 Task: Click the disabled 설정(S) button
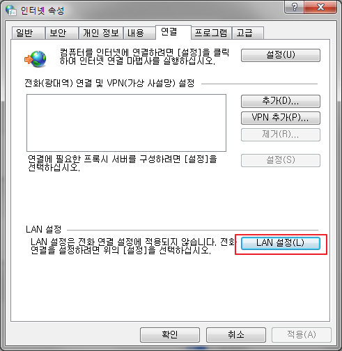[281, 160]
